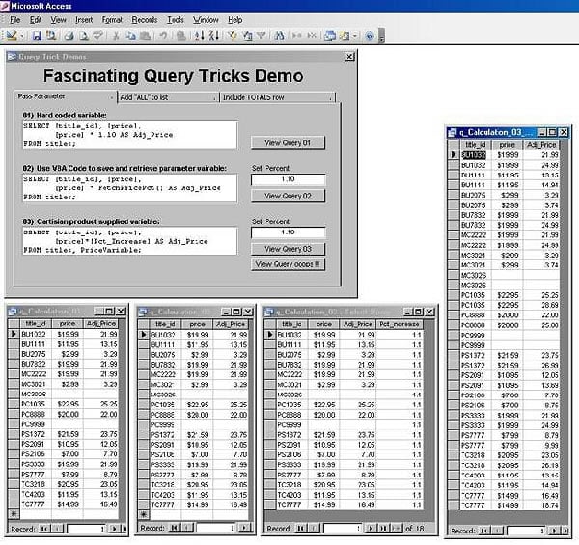This screenshot has width=579, height=545.
Task: Sort records descending with the Z-A icon
Action: click(x=214, y=36)
